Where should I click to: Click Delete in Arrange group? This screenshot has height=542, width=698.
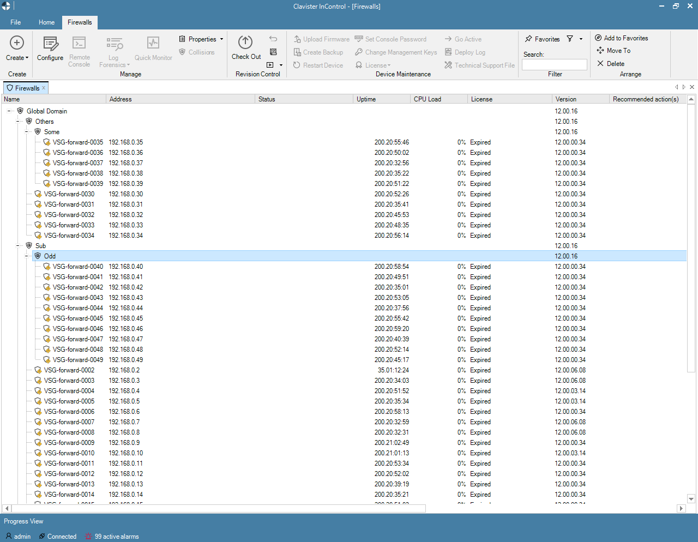click(610, 64)
